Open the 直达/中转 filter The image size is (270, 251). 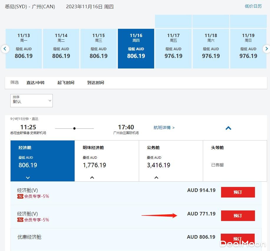click(35, 83)
